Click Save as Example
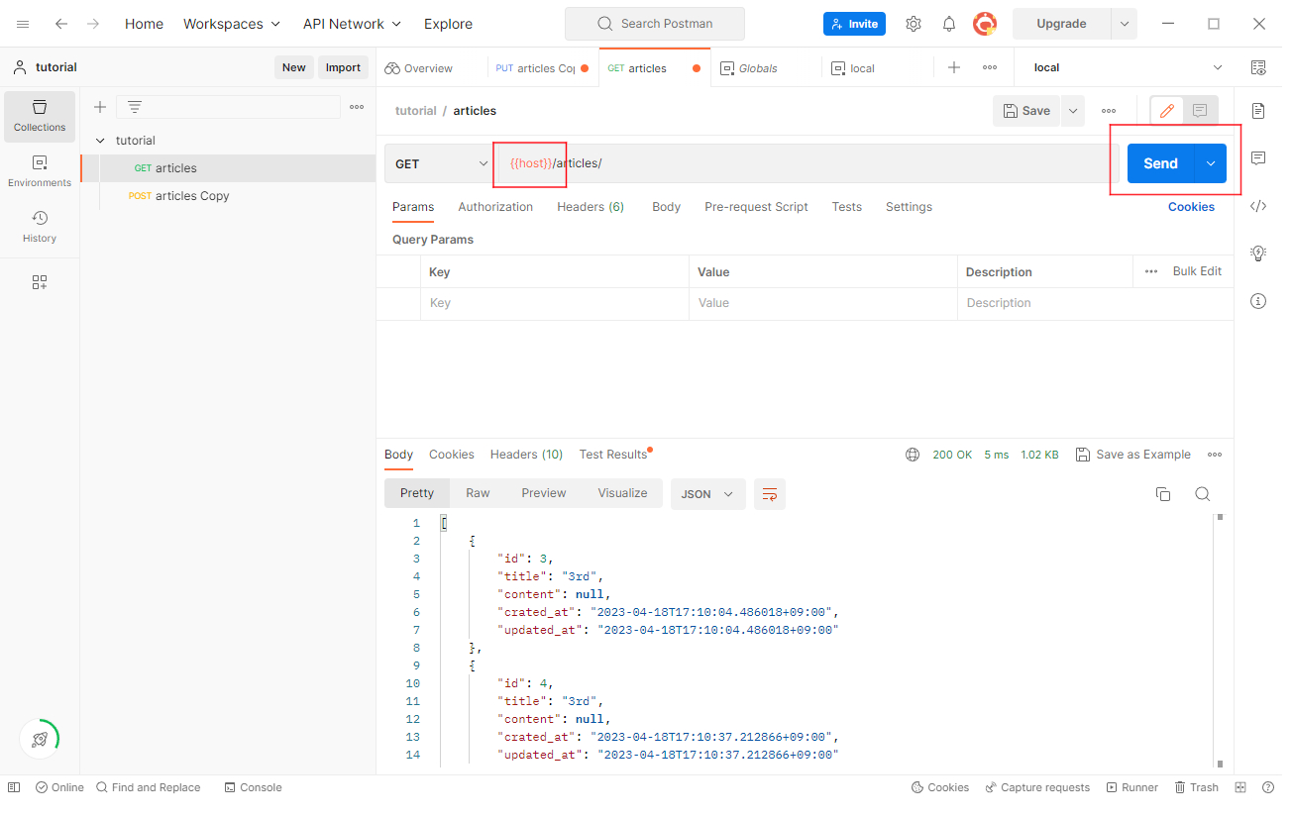The height and width of the screenshot is (818, 1292). tap(1133, 455)
